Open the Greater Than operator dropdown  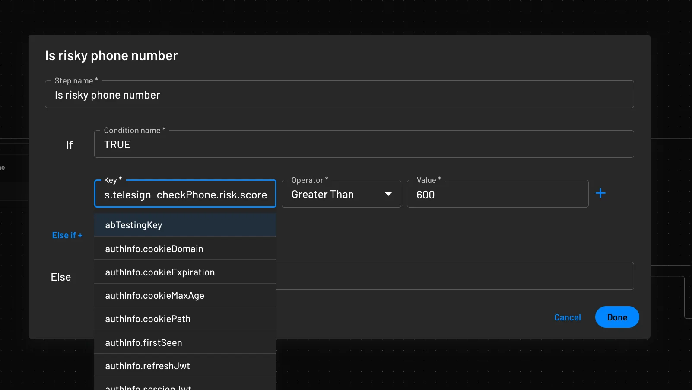click(341, 194)
